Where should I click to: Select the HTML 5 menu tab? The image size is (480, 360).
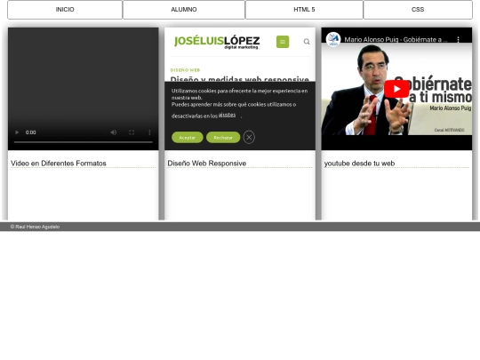pyautogui.click(x=304, y=10)
